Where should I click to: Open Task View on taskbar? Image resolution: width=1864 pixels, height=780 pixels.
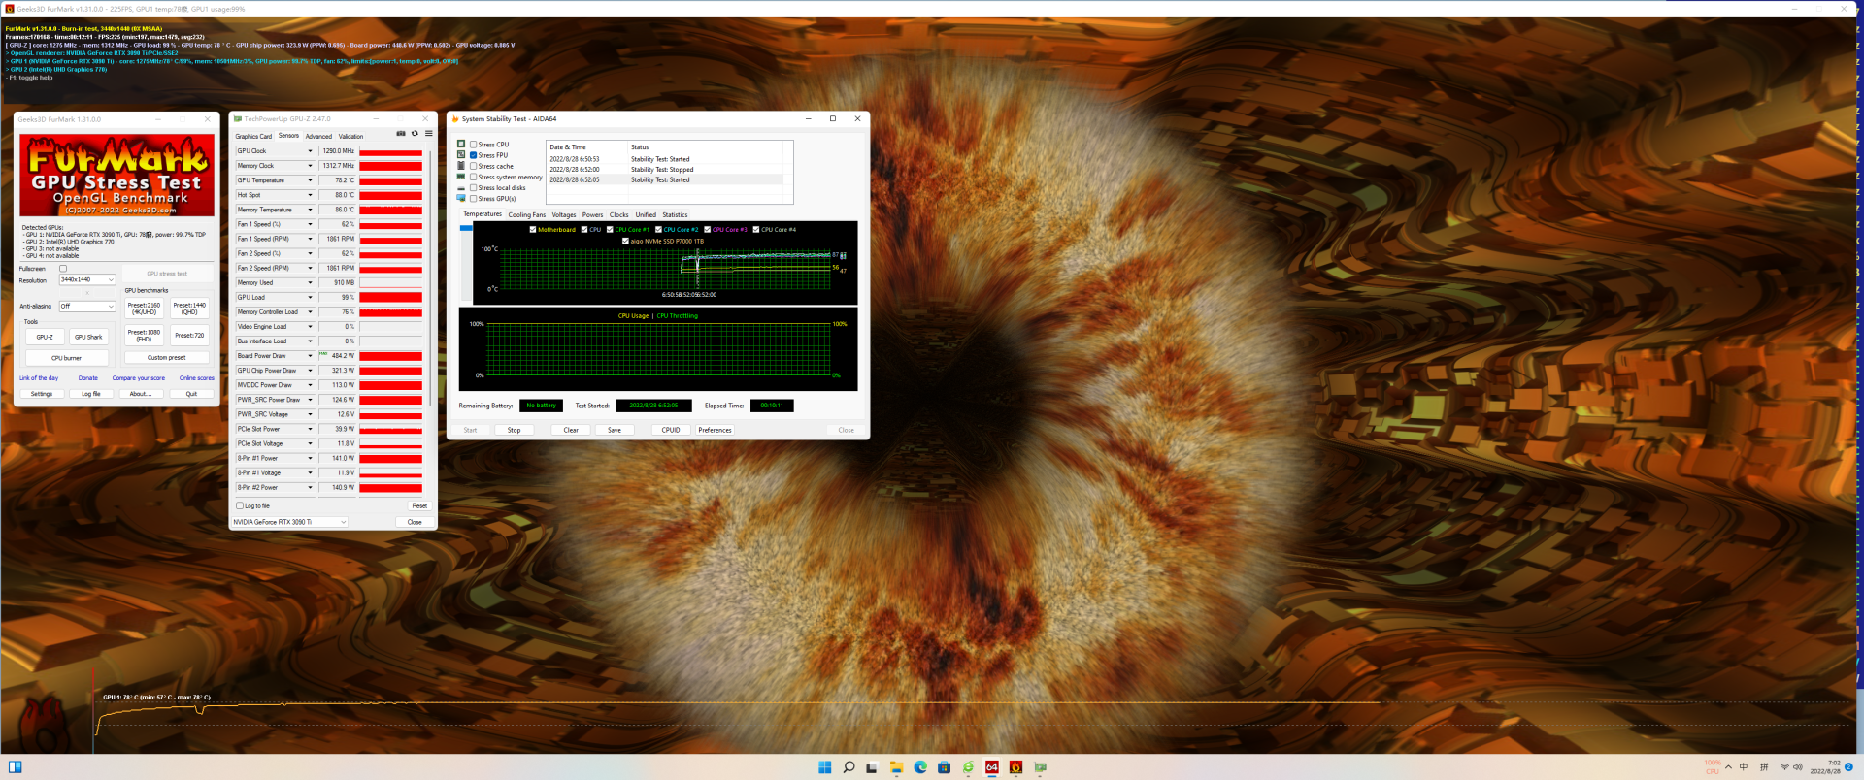pyautogui.click(x=872, y=767)
